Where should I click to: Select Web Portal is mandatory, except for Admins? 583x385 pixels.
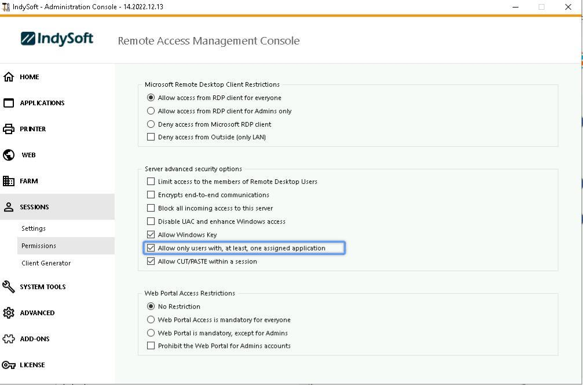[x=151, y=332]
